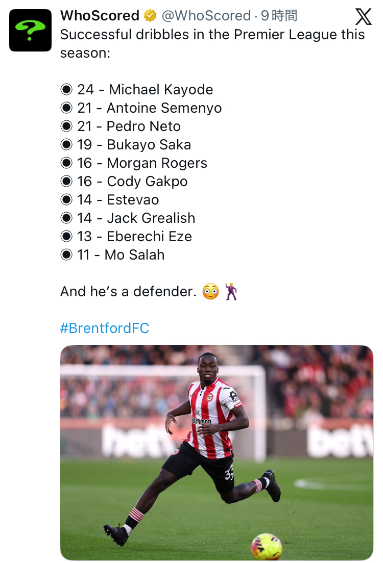Open the @WhoScored handle link
The width and height of the screenshot is (383, 563).
pos(206,16)
